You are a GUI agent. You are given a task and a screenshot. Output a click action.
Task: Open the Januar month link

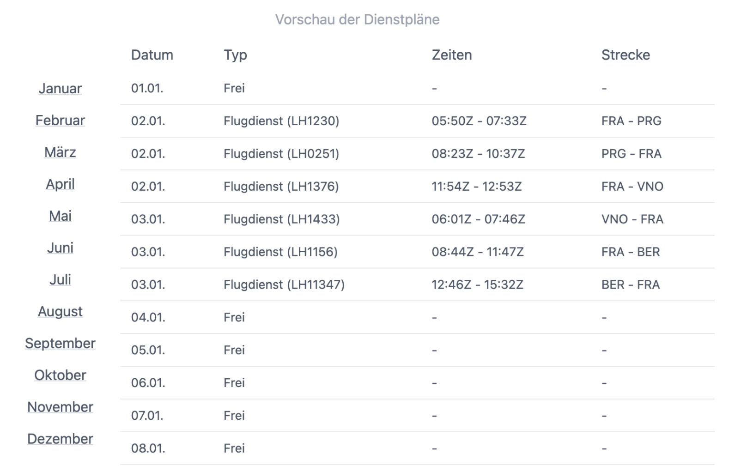[x=60, y=88]
